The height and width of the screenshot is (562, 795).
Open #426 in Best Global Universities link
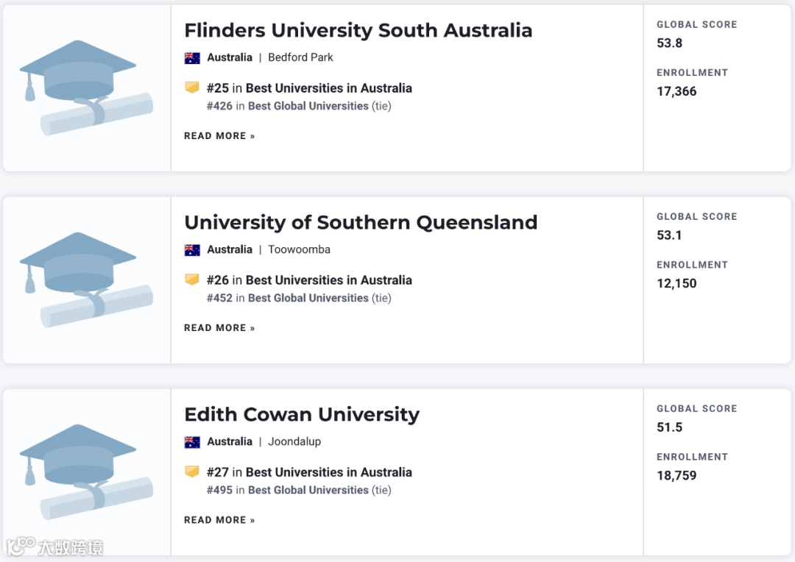[x=298, y=106]
